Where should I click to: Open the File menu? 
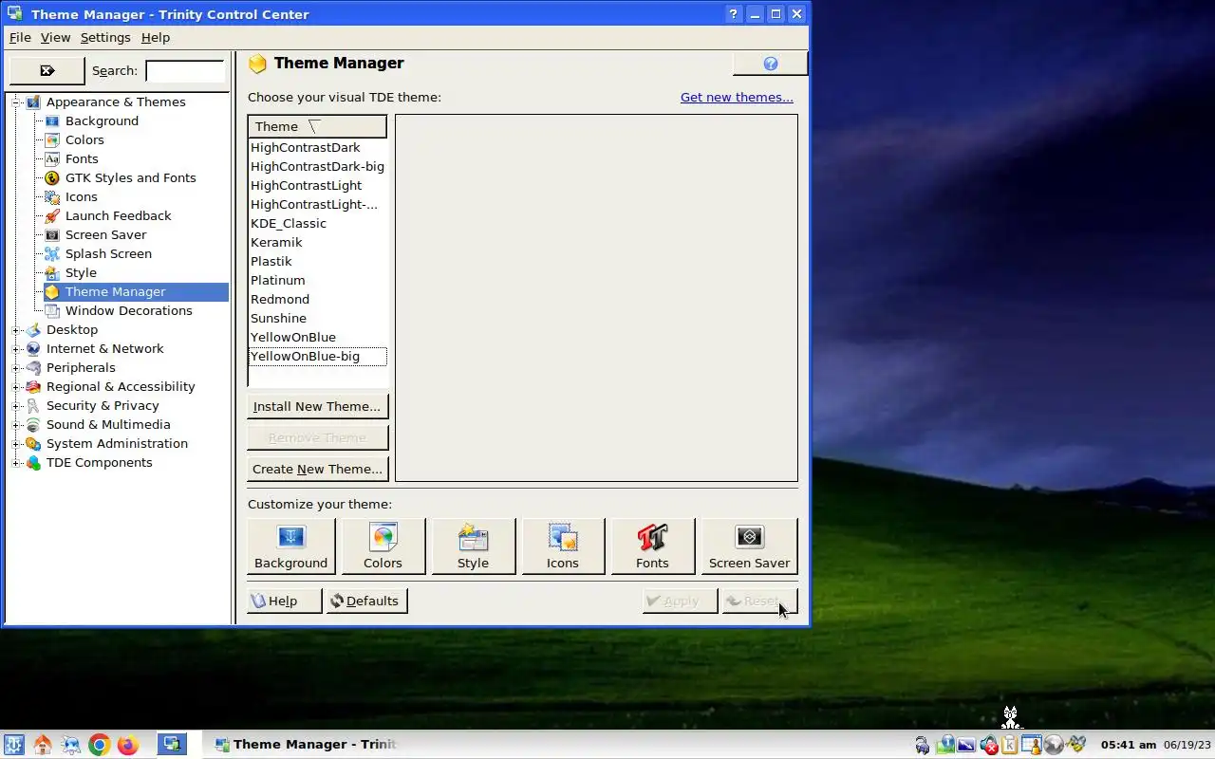[20, 37]
